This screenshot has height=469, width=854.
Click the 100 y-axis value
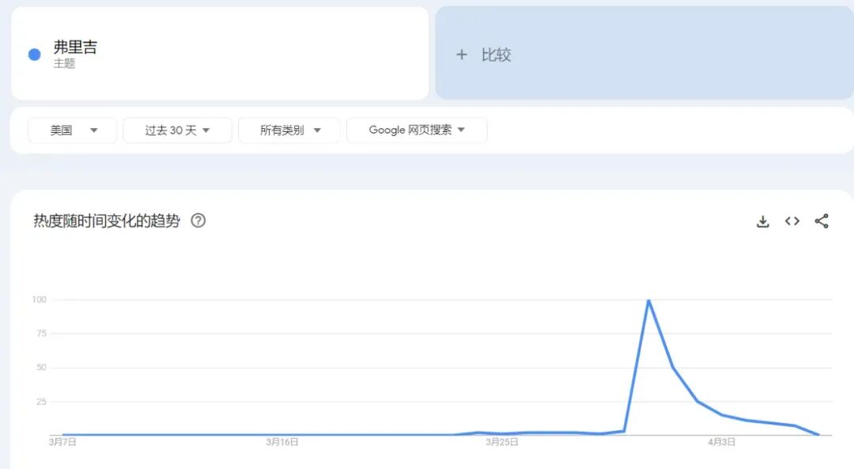click(x=40, y=300)
